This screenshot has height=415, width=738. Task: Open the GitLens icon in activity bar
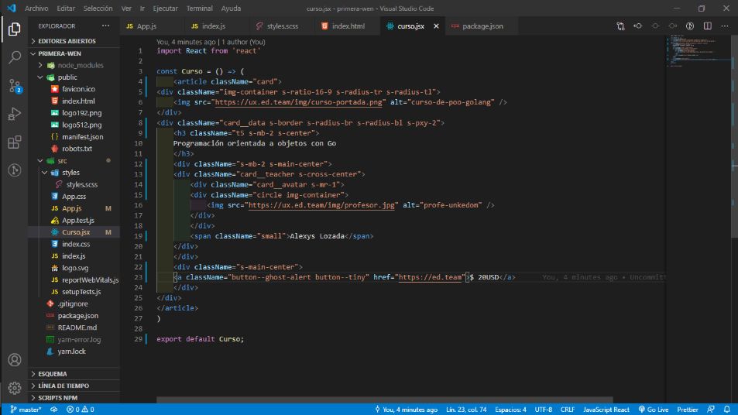(14, 170)
